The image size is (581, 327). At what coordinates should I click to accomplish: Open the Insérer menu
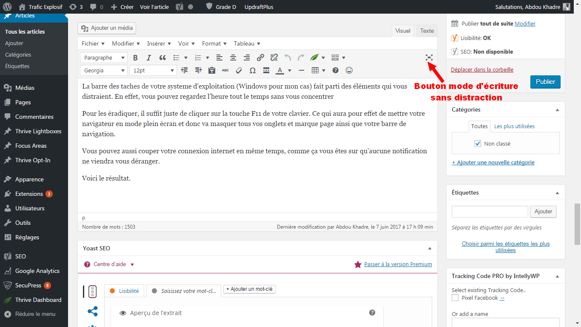click(x=159, y=43)
